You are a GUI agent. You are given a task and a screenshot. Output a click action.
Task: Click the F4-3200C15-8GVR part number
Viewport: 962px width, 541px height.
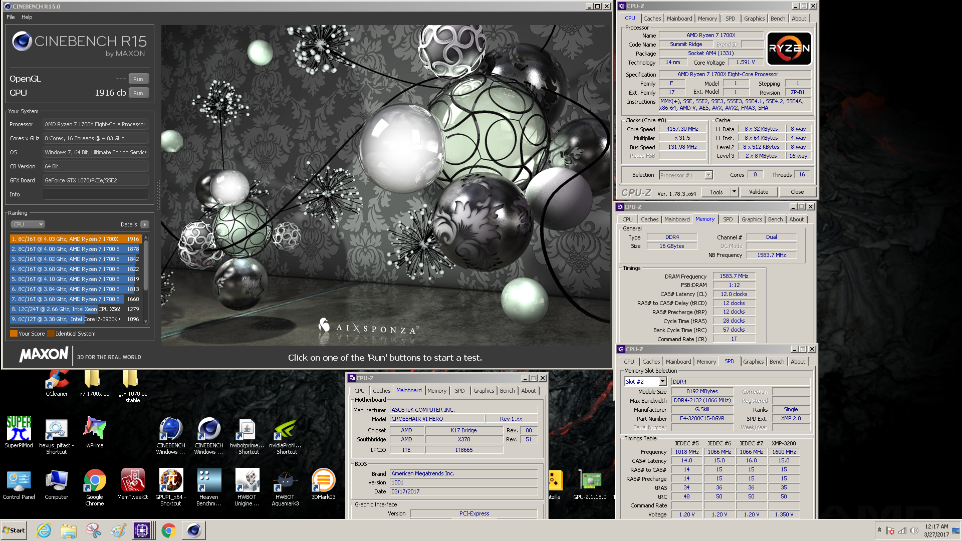[x=702, y=419]
